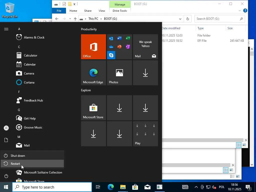Switch to details view layout icon
Screen dimensions: 256x192
pos(239,145)
